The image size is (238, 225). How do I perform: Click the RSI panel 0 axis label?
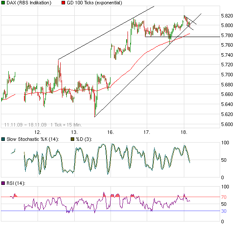222,222
